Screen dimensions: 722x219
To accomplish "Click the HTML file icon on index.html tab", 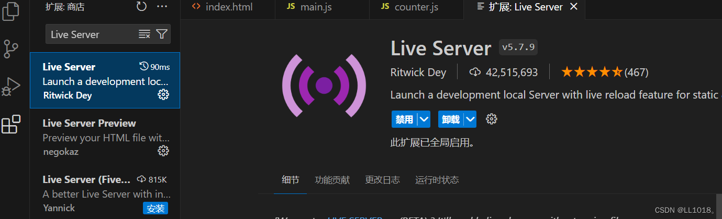I will [196, 7].
